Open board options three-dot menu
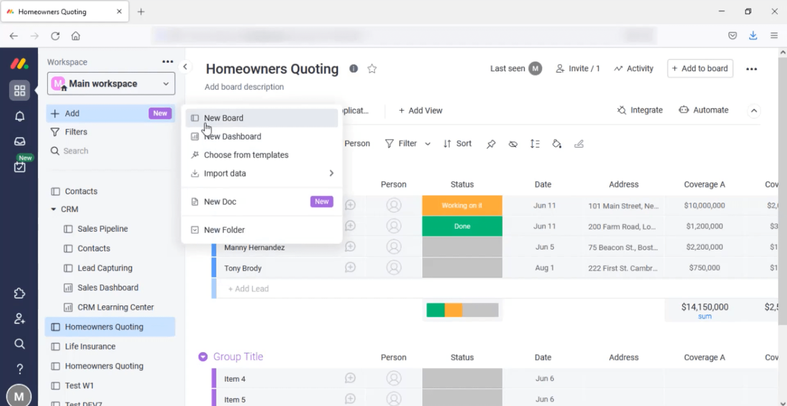 (751, 69)
